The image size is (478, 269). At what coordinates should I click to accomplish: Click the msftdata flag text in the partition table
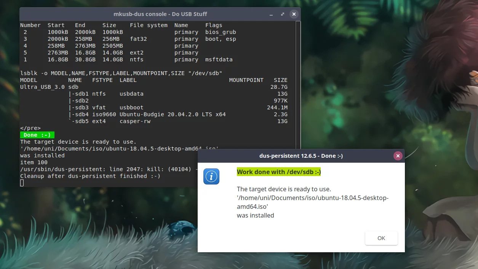coord(217,59)
